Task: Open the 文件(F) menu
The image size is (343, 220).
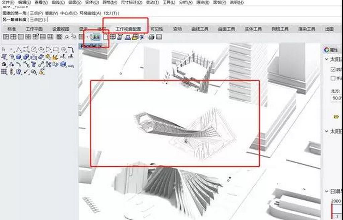Action: [x=8, y=2]
